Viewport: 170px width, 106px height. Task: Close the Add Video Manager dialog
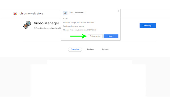118,11
